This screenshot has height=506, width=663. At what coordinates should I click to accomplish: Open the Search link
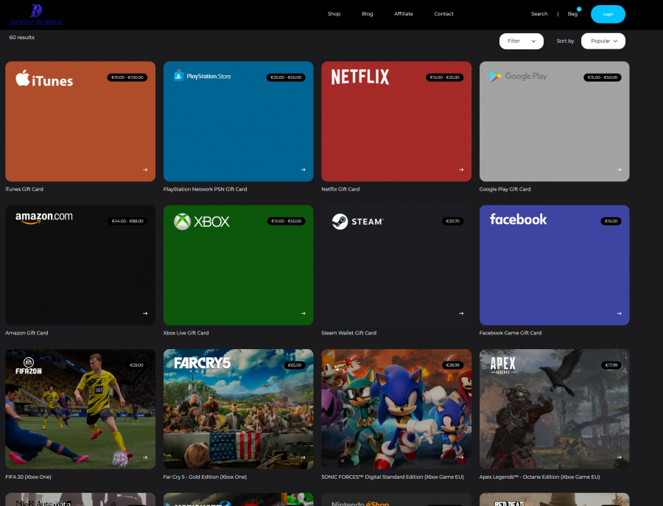tap(539, 14)
